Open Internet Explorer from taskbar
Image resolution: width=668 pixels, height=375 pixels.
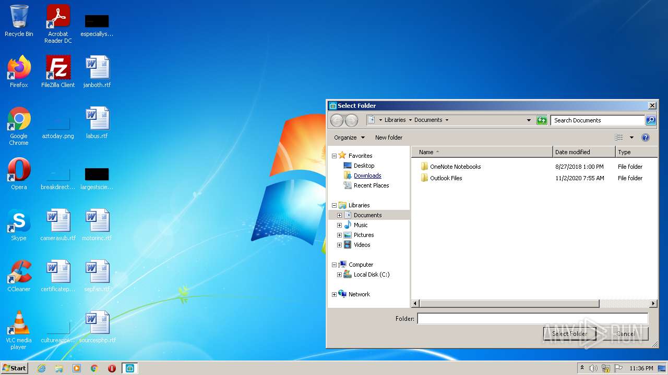[x=41, y=368]
